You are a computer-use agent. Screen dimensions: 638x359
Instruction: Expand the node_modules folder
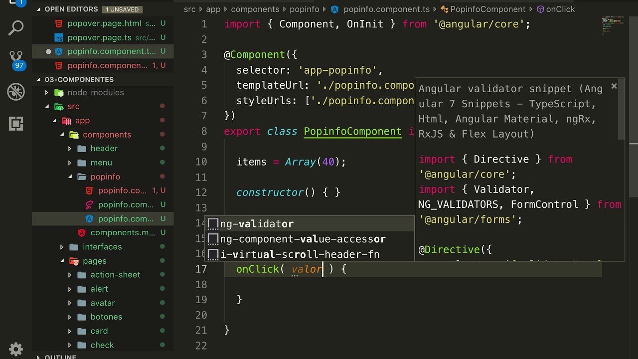[x=47, y=92]
